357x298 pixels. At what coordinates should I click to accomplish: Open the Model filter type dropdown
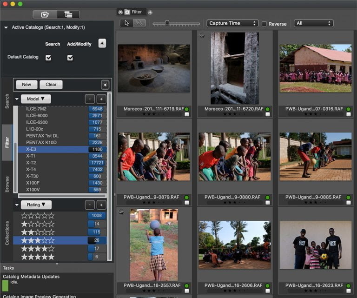(x=36, y=99)
